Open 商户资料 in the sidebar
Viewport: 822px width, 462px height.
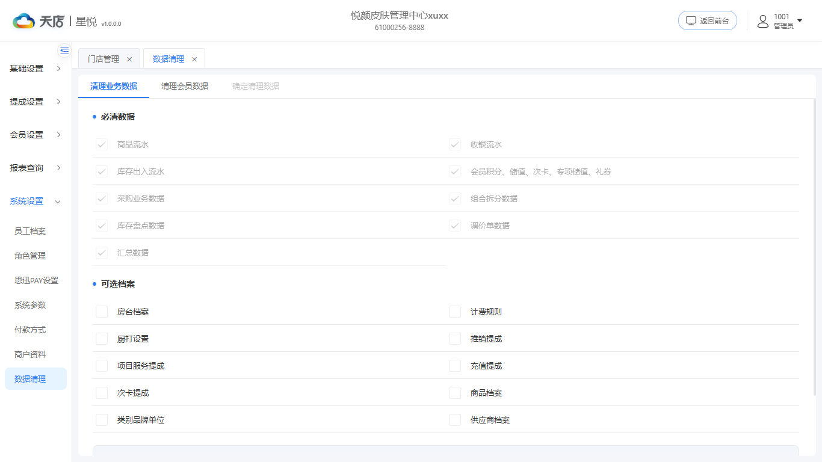[x=36, y=354]
